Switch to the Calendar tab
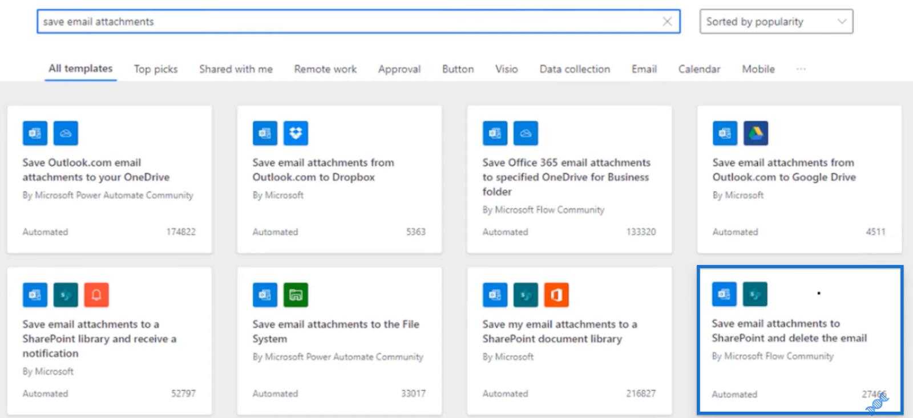This screenshot has height=418, width=913. [699, 69]
